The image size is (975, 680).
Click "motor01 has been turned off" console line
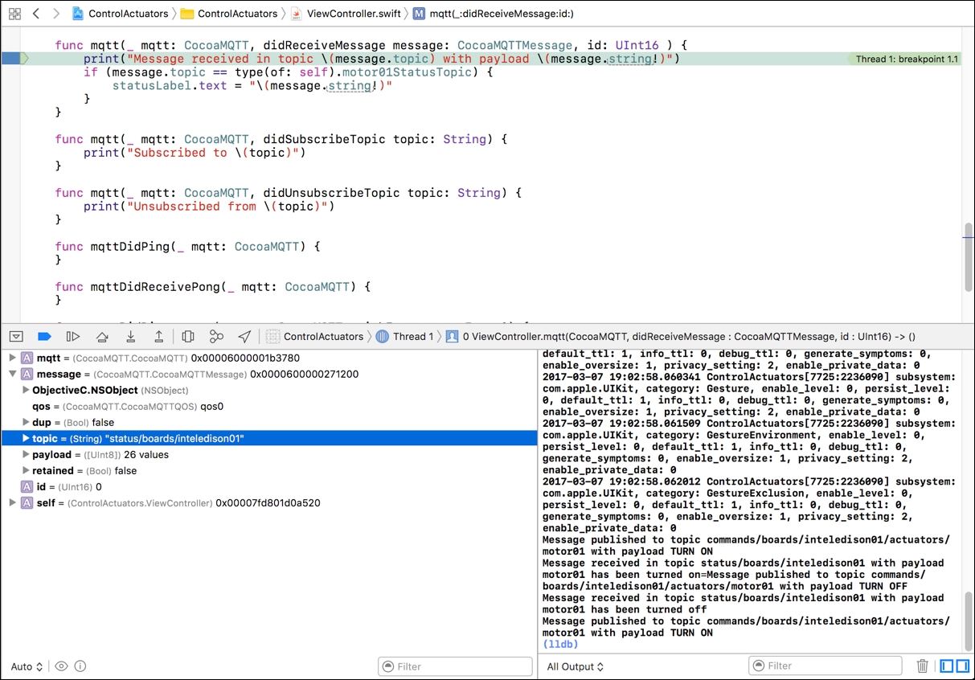[625, 609]
